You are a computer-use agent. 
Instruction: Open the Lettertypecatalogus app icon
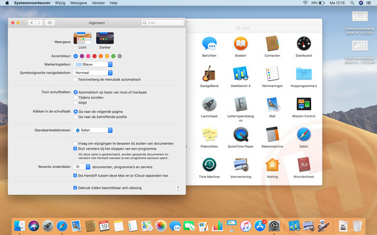(x=241, y=104)
